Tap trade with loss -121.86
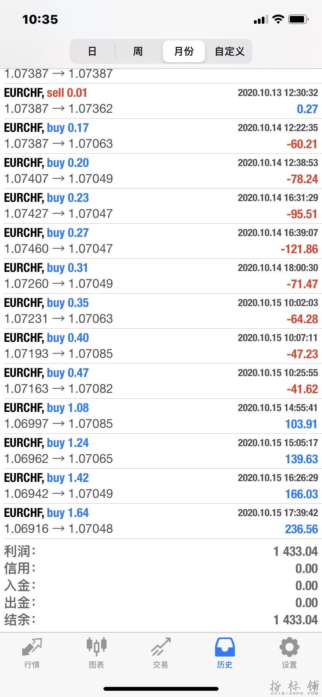This screenshot has height=697, width=322. [x=161, y=241]
